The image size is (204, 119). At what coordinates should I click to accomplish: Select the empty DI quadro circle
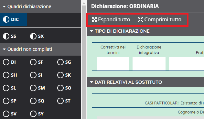[6, 62]
